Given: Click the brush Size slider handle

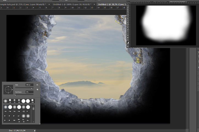Looking at the screenshot, I should [32, 88].
